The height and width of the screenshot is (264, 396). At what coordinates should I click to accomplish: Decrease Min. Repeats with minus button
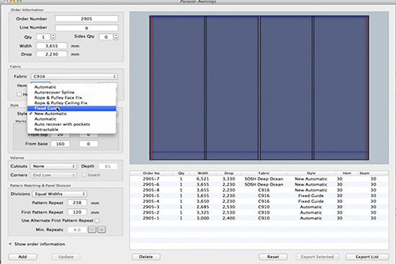tap(92, 229)
